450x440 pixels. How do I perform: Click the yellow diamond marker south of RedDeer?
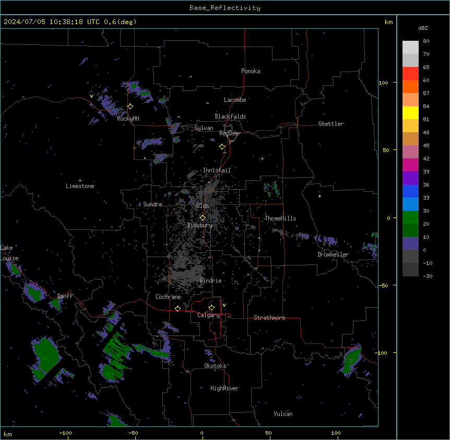click(222, 147)
